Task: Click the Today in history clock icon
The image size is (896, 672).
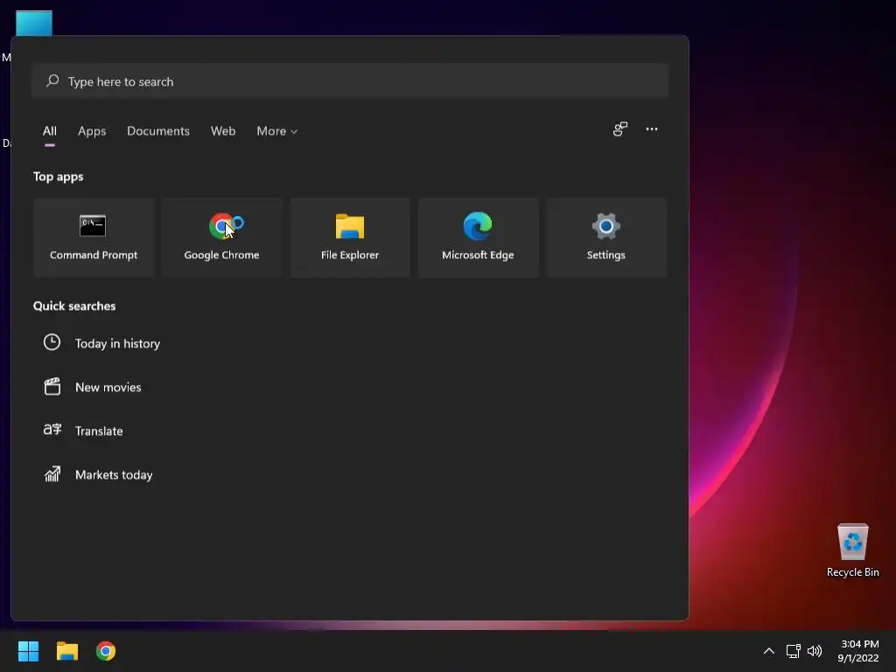Action: pyautogui.click(x=52, y=342)
